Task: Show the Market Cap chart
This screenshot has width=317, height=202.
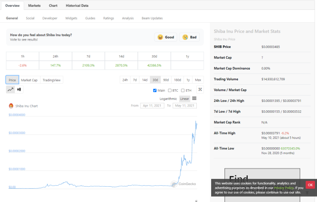Action: coord(29,80)
